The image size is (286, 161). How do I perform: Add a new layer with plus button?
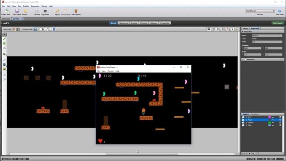(x=243, y=153)
